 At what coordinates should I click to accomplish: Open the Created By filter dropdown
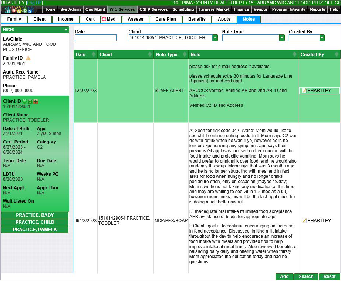(322, 38)
